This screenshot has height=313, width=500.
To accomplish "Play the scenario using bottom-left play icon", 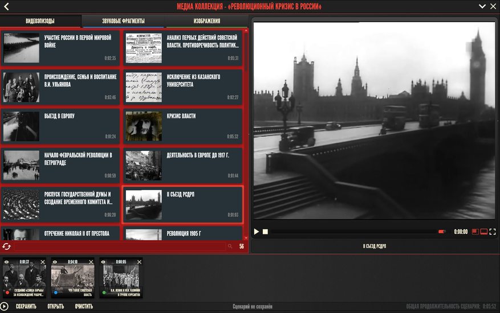I will [4, 306].
